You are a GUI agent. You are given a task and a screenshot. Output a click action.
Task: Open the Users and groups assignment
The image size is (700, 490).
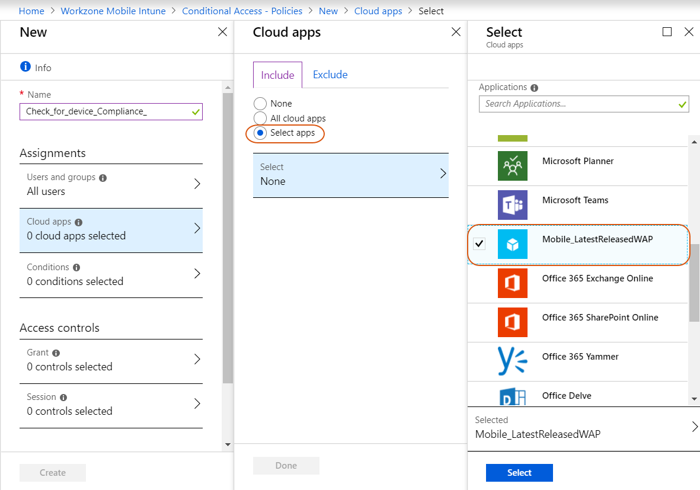click(111, 185)
